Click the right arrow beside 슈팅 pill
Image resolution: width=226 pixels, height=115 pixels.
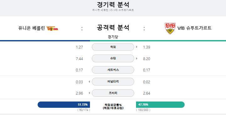coord(137,58)
